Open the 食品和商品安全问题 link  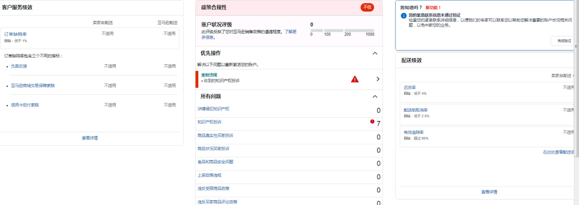coord(216,162)
